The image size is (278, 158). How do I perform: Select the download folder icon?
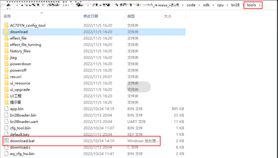[x=6, y=32]
